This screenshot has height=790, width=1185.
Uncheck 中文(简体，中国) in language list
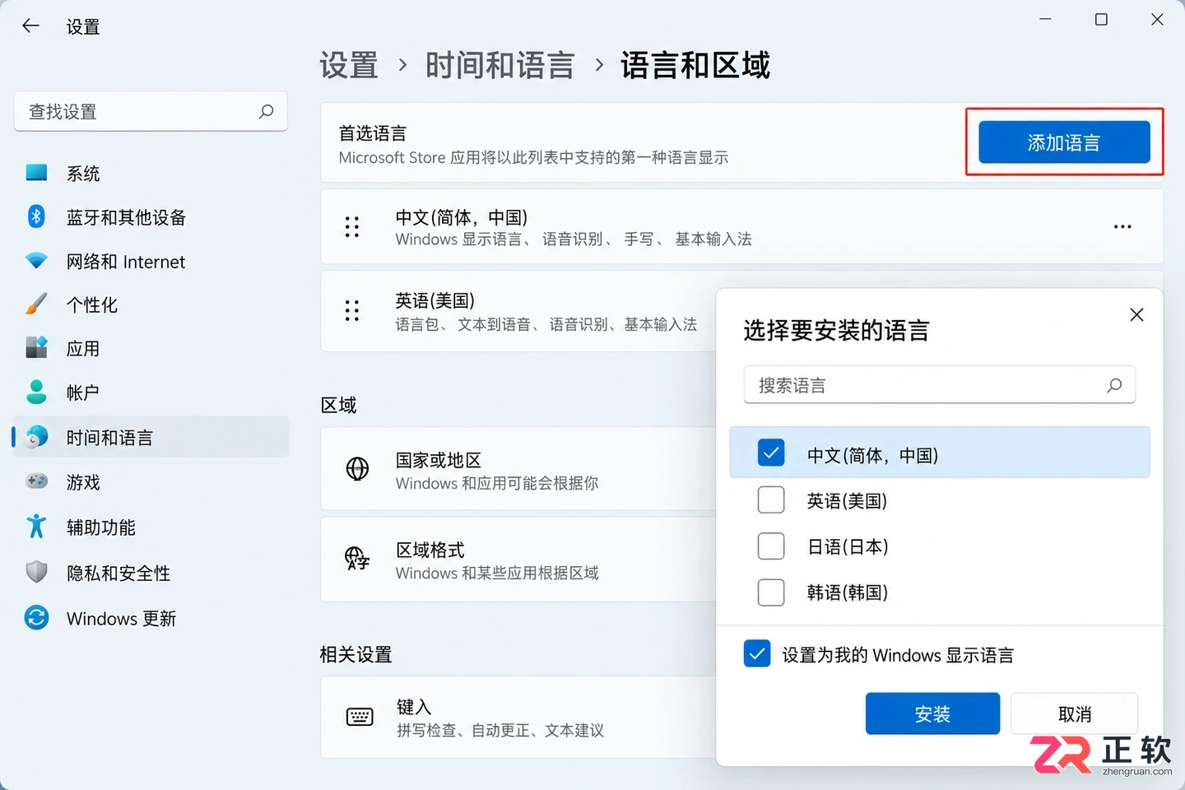point(771,453)
